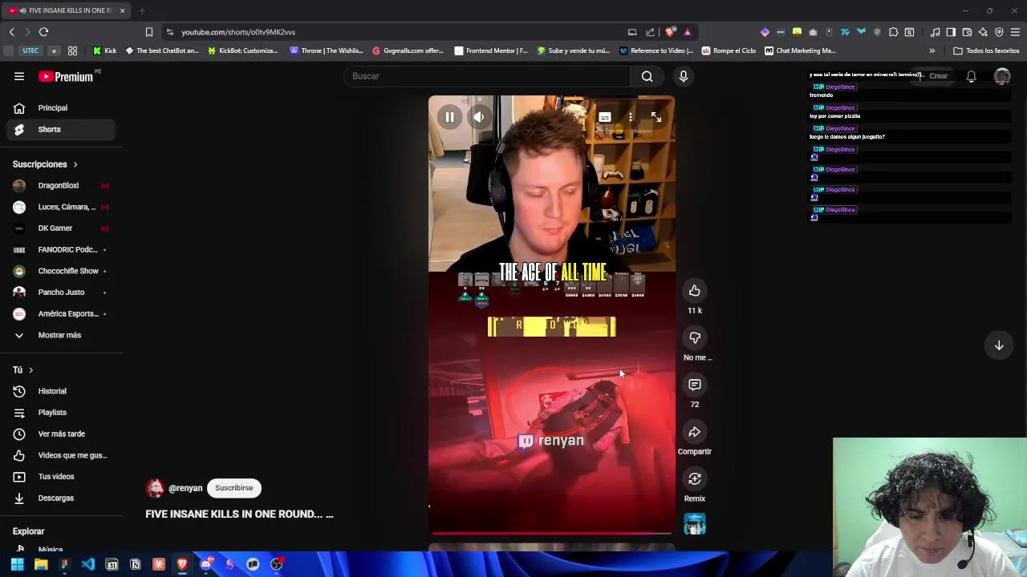Open the notifications bell
Screen dimensions: 1027x577
tap(971, 76)
